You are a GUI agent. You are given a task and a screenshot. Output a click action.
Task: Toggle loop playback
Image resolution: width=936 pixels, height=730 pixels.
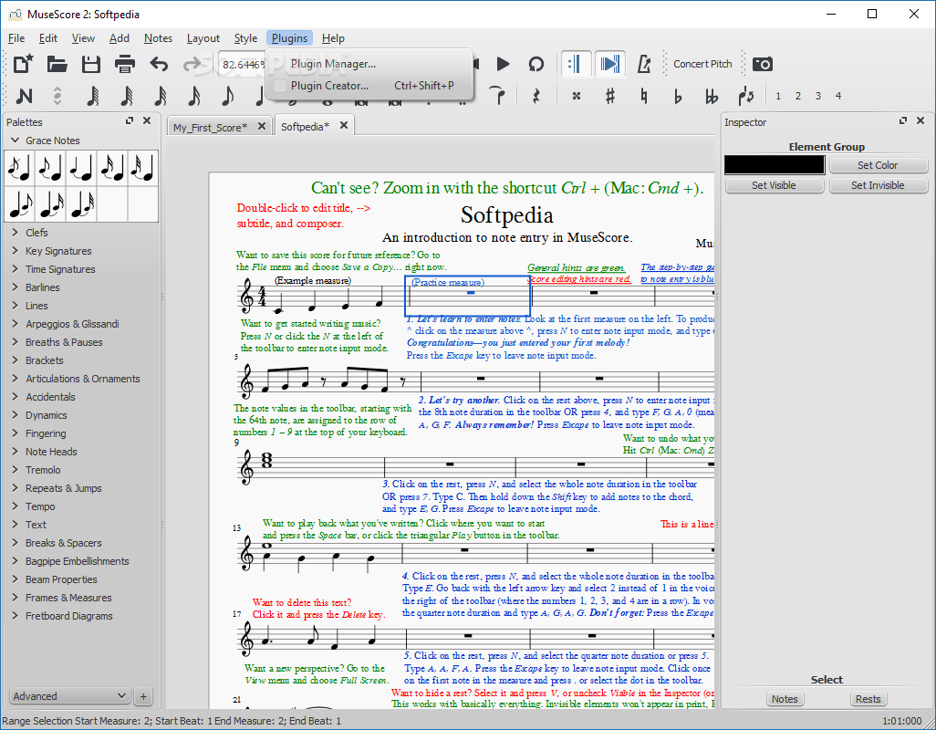[536, 64]
